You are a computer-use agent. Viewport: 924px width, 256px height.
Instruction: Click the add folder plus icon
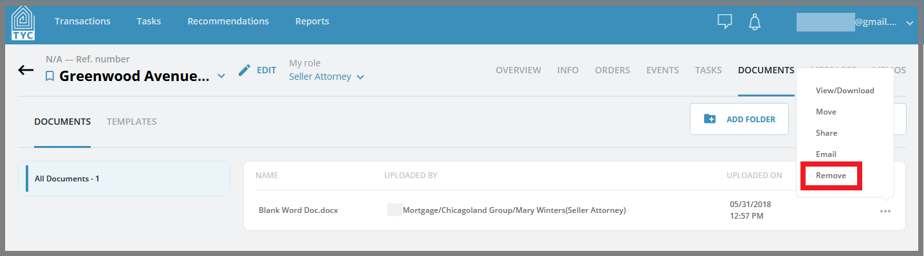710,119
